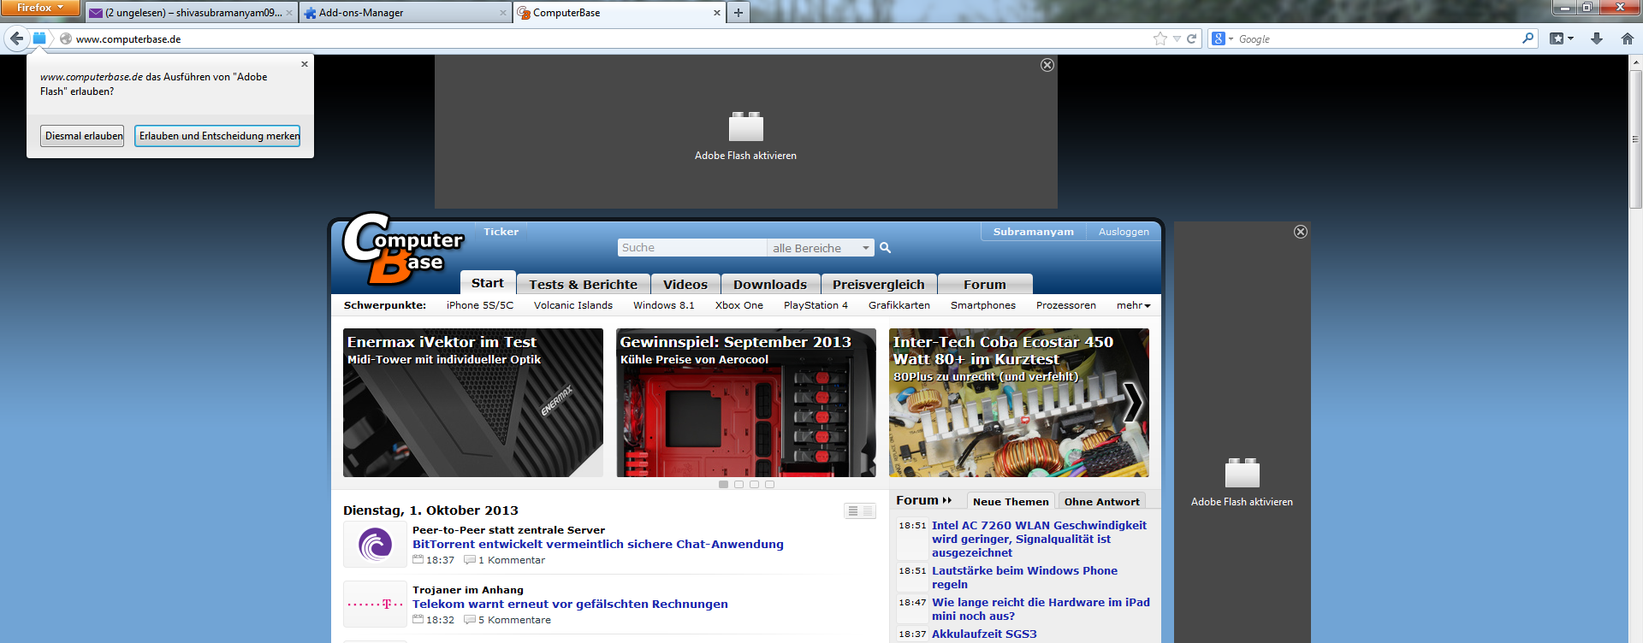Select the Ohne Antwort forum tab
Screen dimensions: 1643x643
coord(1102,502)
